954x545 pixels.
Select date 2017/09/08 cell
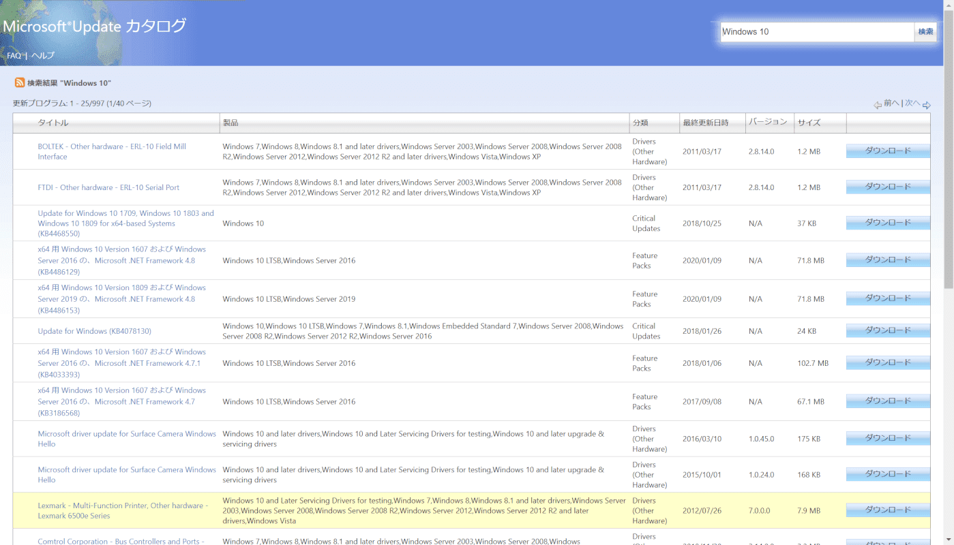point(702,402)
